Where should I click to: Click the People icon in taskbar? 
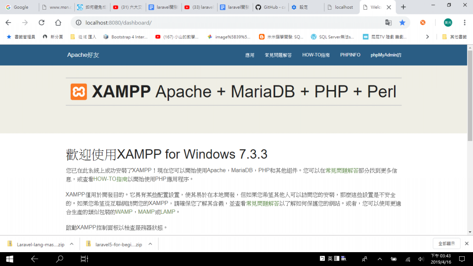tap(365, 259)
